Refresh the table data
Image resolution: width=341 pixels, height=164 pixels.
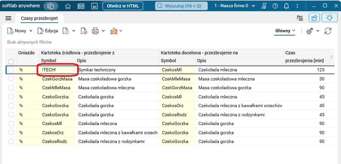328,31
